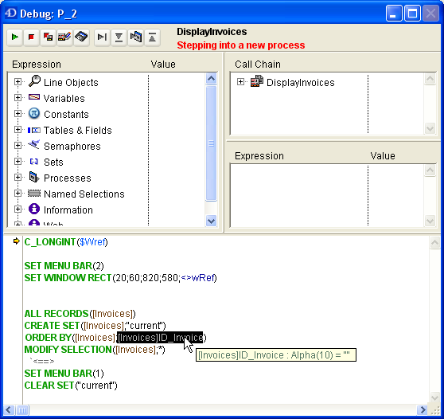The height and width of the screenshot is (419, 444).
Task: Click the Edit method pencil icon
Action: (64, 37)
